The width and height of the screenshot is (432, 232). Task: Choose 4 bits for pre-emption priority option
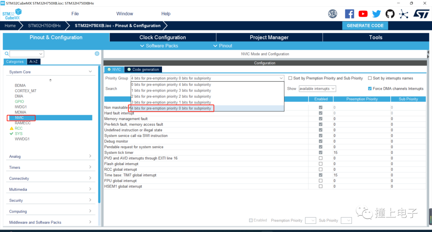click(207, 108)
